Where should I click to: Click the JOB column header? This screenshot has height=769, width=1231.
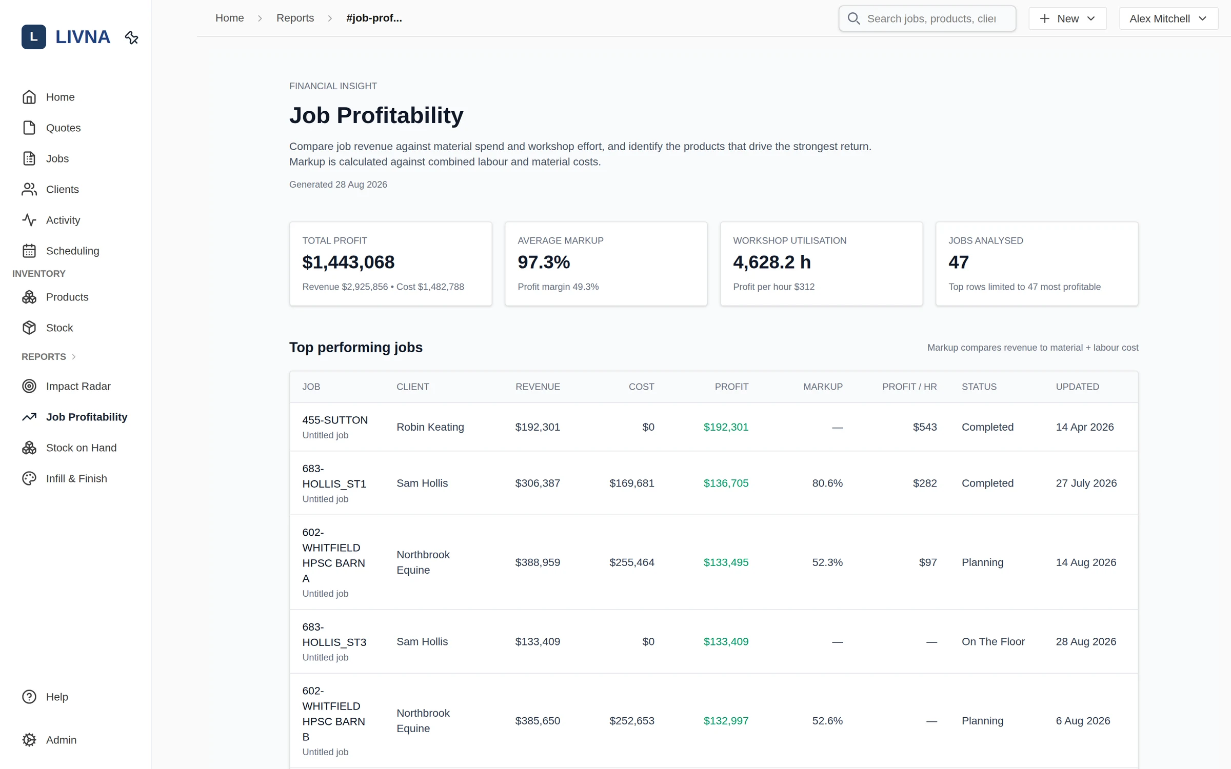tap(311, 387)
